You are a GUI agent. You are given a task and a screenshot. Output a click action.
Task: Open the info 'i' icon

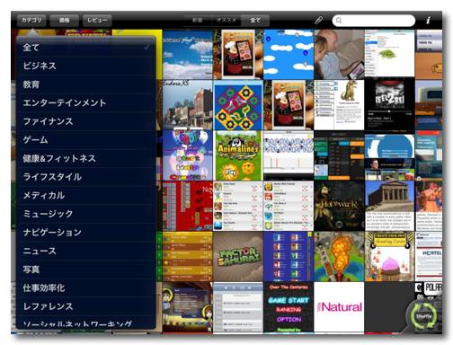pyautogui.click(x=428, y=20)
